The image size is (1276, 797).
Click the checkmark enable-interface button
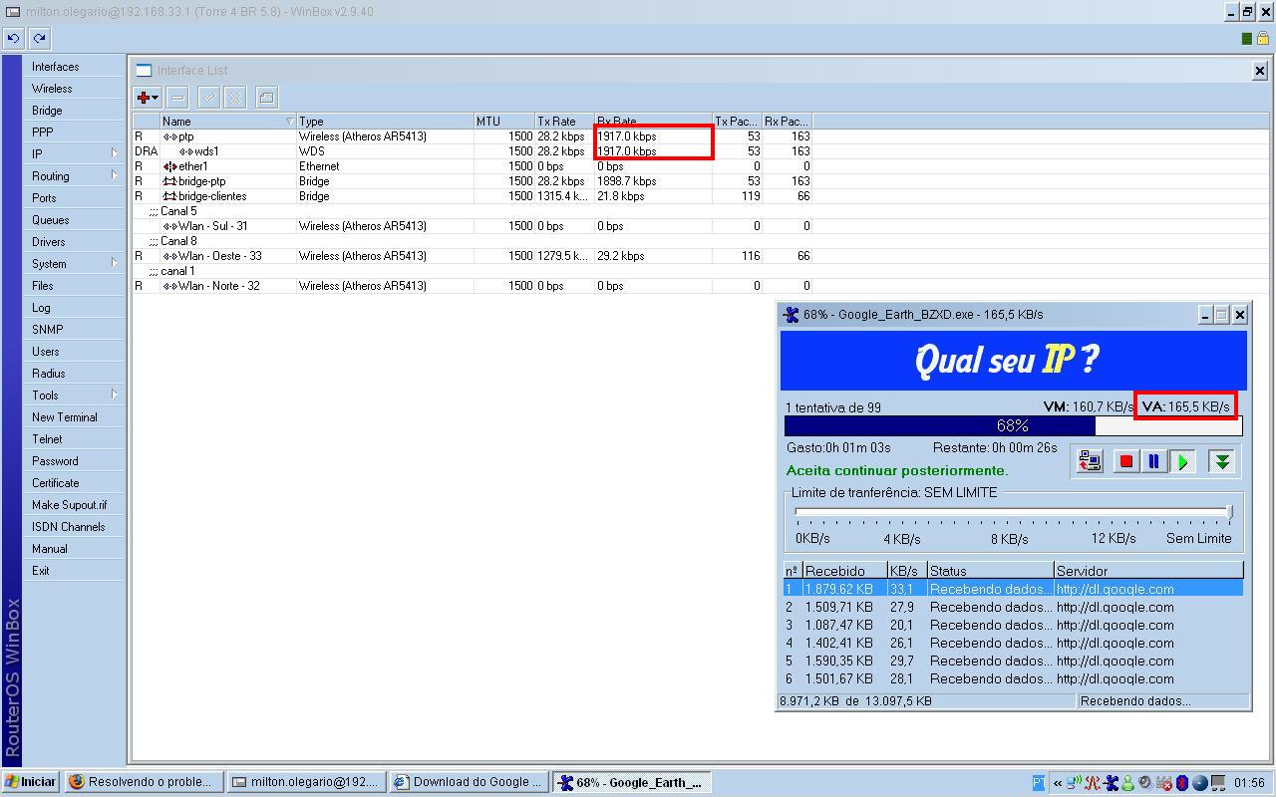208,97
